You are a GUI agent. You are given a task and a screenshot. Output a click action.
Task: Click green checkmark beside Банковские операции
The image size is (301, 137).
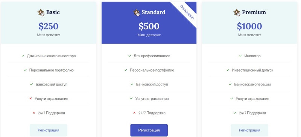230,84
